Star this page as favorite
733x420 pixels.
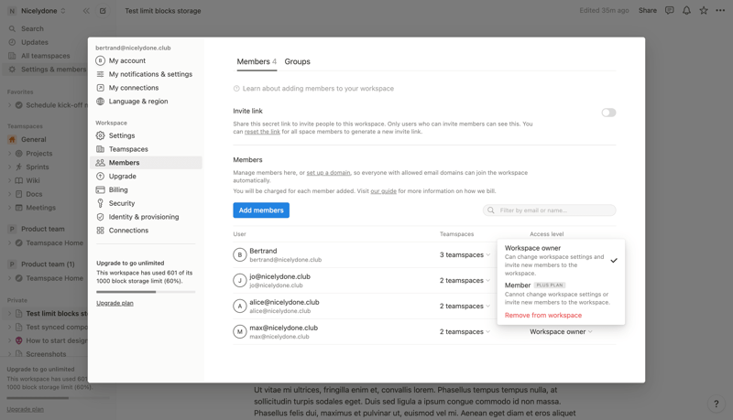[x=703, y=10]
